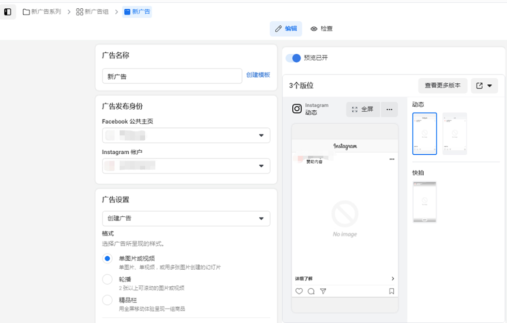Switch to the 编辑 tab
The image size is (507, 323).
click(286, 29)
